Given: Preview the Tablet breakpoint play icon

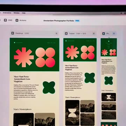Looking at the screenshot, I should click(x=66, y=34).
